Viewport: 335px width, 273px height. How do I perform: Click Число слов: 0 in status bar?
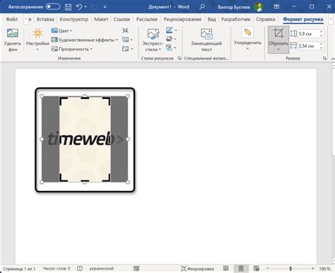pyautogui.click(x=57, y=269)
